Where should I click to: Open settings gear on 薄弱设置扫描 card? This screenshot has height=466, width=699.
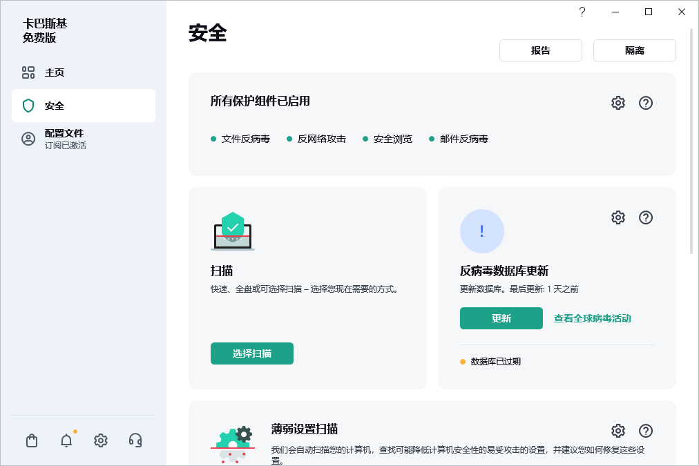[617, 430]
